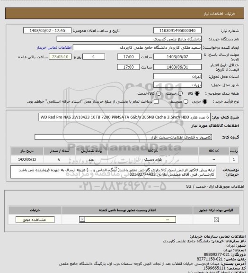Click the need number field 1103091495000040
This screenshot has width=248, height=273.
pyautogui.click(x=177, y=30)
